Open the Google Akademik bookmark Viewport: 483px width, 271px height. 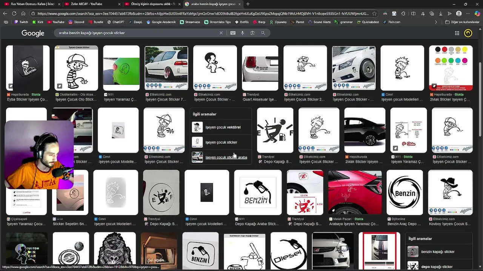point(161,22)
